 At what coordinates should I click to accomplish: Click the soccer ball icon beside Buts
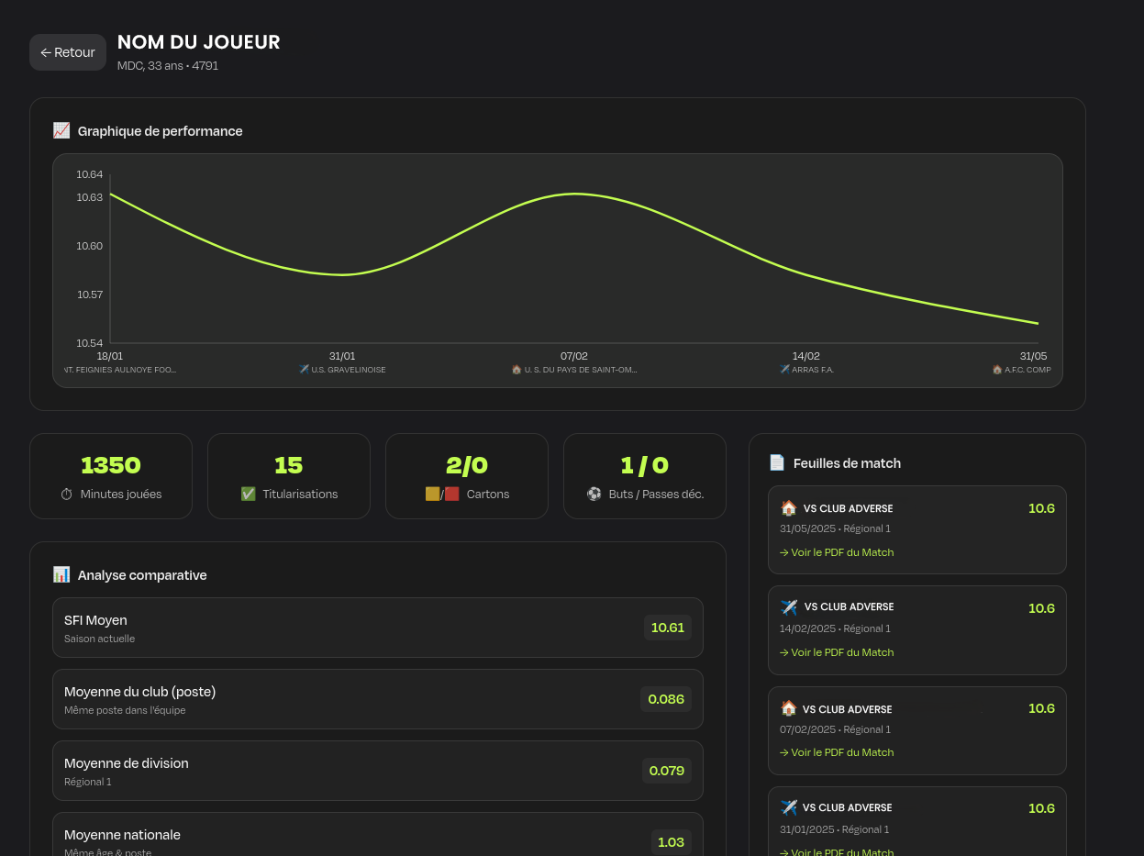pyautogui.click(x=594, y=495)
